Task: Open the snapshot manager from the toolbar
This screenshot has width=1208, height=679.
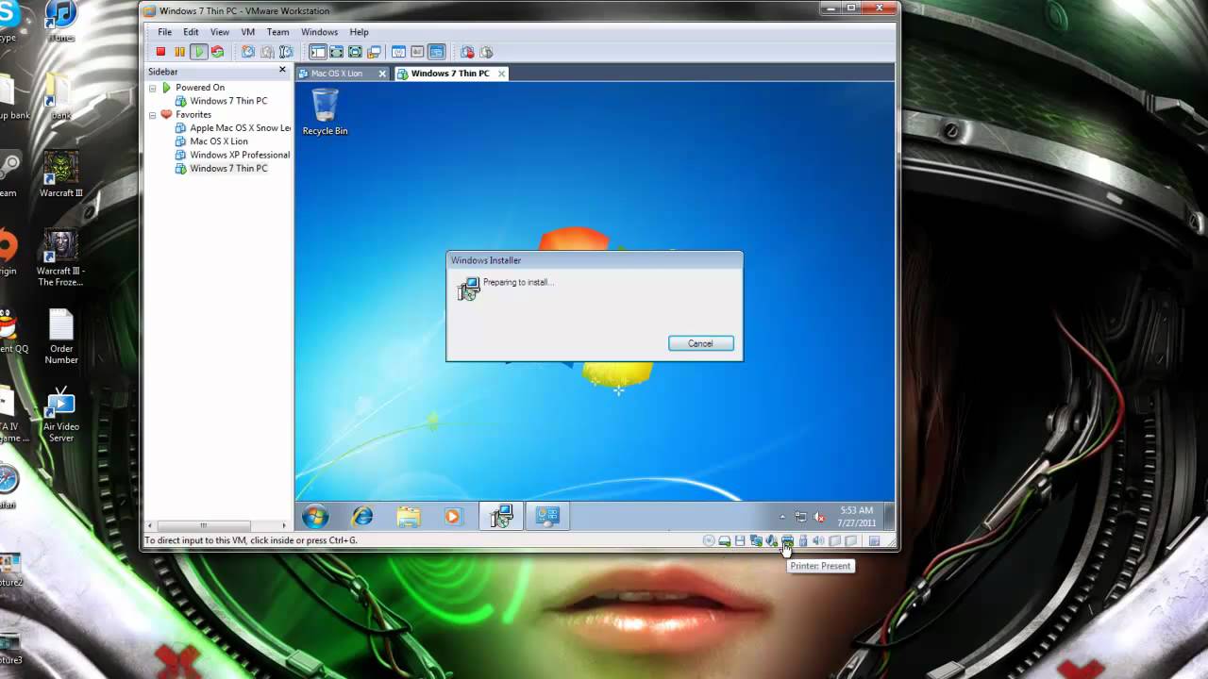Action: [x=286, y=52]
